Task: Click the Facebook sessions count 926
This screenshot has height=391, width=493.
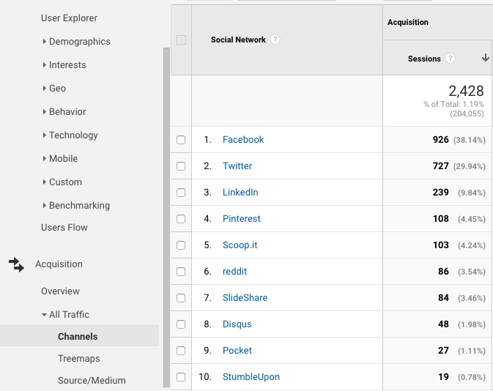Action: pyautogui.click(x=440, y=140)
